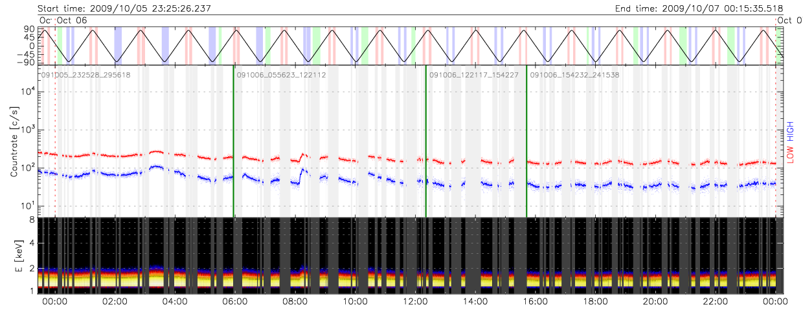Select segment label 091006_154232_241538

pos(574,76)
